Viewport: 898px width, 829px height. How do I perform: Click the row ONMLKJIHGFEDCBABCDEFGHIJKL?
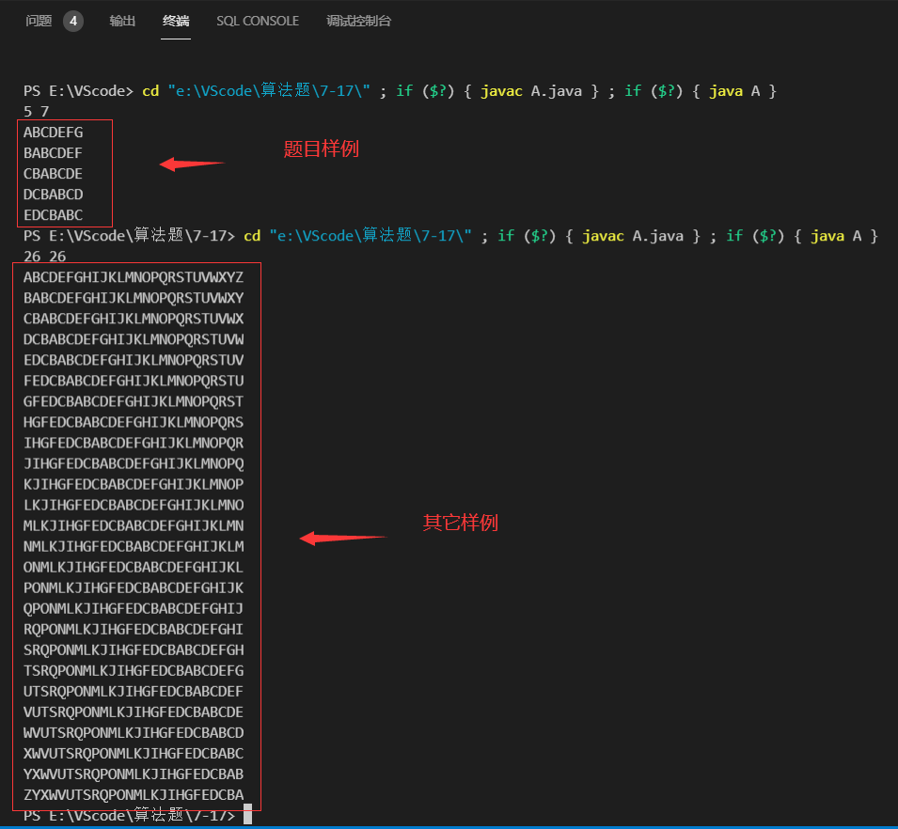click(134, 567)
